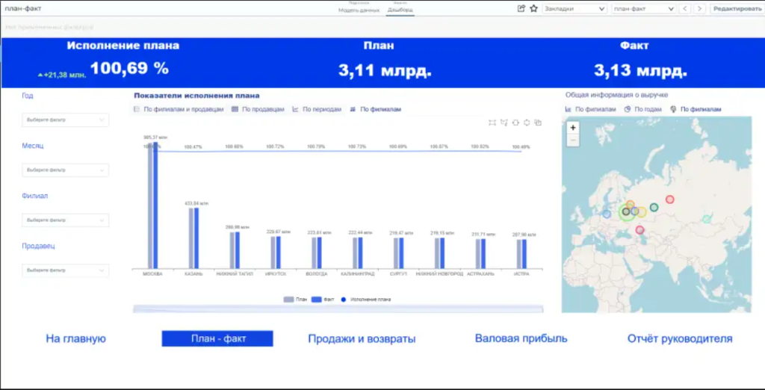Click the АСТРАХАНЬ axis label
The image size is (765, 390).
click(480, 274)
